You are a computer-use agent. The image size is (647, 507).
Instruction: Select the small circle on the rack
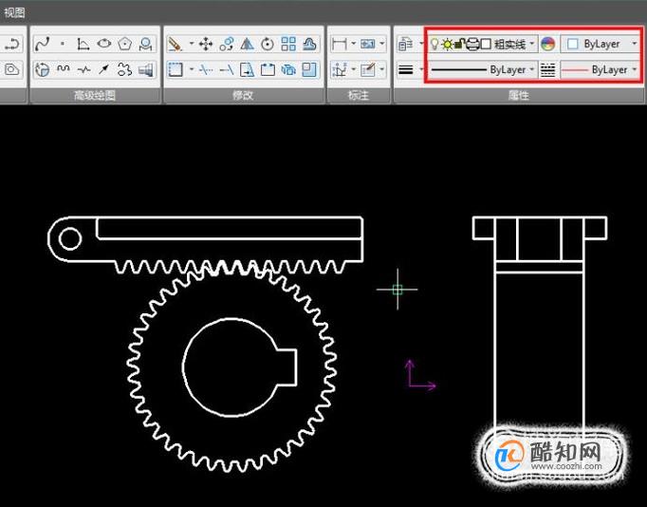point(70,238)
